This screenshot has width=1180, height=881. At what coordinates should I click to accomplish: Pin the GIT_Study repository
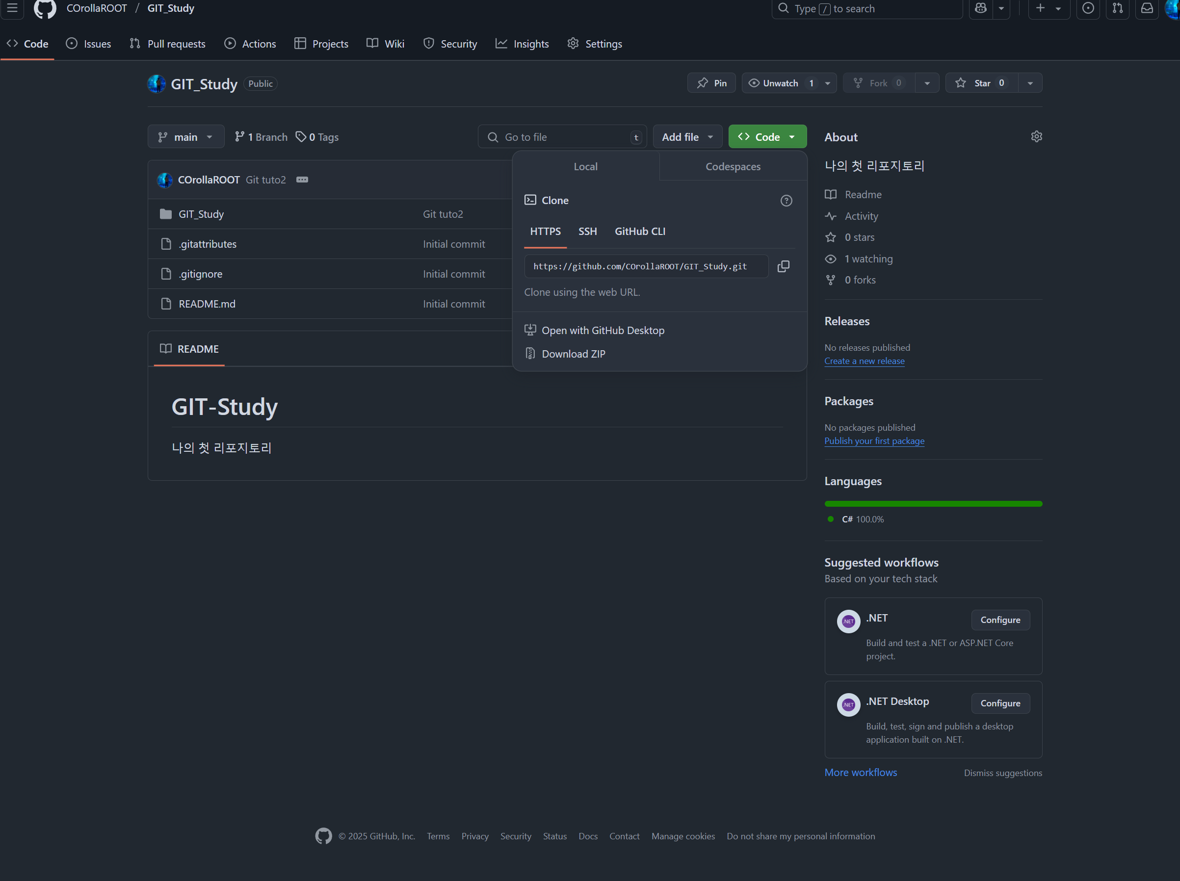coord(711,83)
